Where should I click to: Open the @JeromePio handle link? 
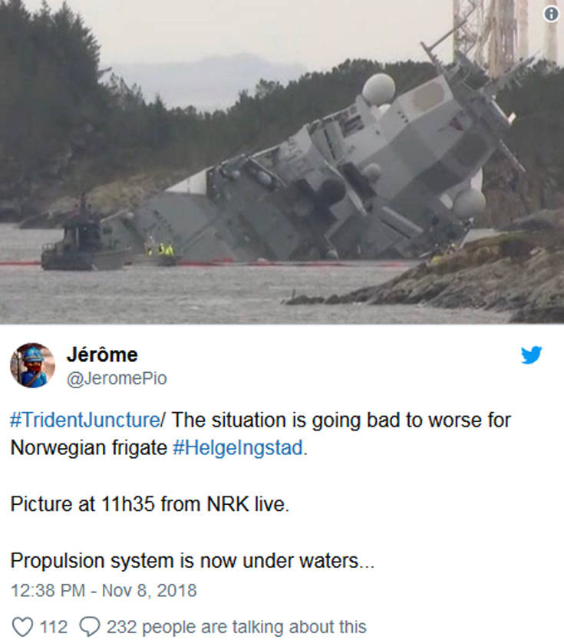pyautogui.click(x=117, y=378)
